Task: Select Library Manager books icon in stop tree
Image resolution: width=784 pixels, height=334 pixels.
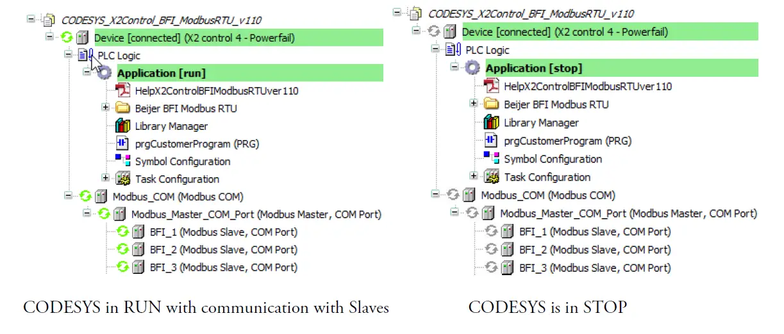Action: tap(492, 122)
